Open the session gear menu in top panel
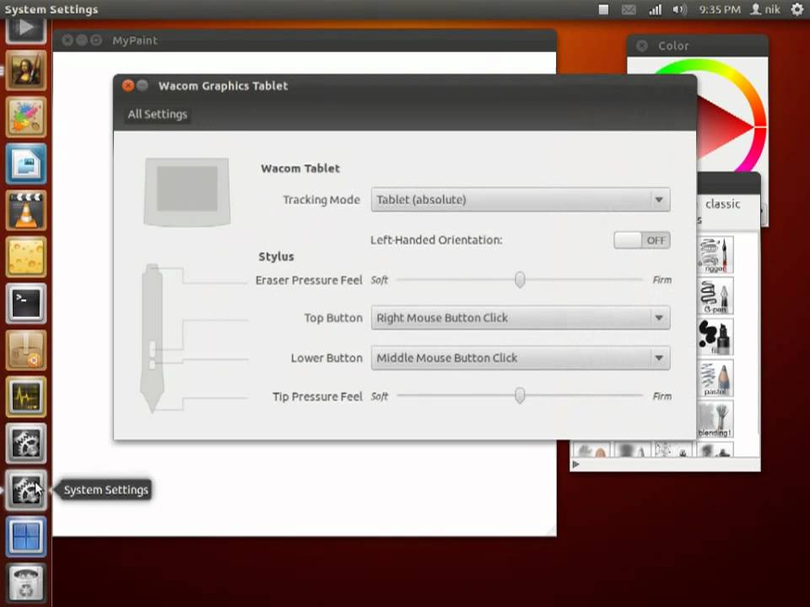 coord(797,9)
